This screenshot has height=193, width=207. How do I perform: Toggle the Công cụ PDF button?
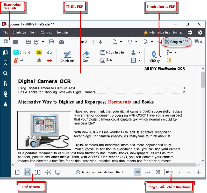click(176, 42)
